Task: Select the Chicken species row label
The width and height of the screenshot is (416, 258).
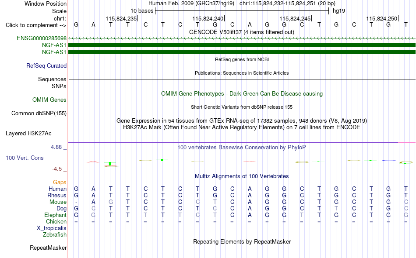Action: pos(56,221)
